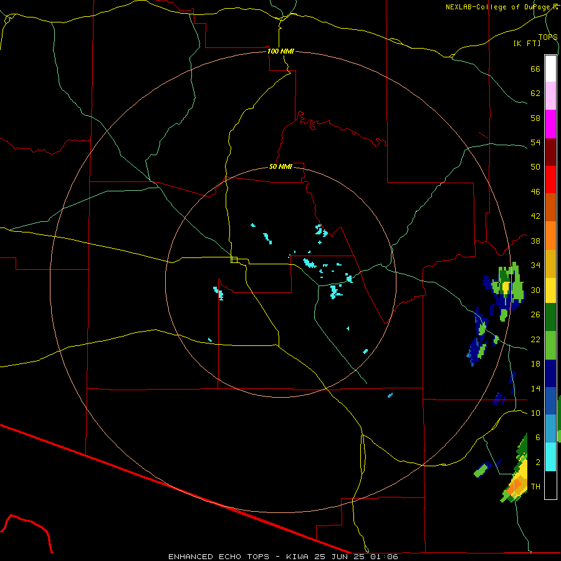Click the legend value 62
This screenshot has height=561, width=561.
point(535,93)
